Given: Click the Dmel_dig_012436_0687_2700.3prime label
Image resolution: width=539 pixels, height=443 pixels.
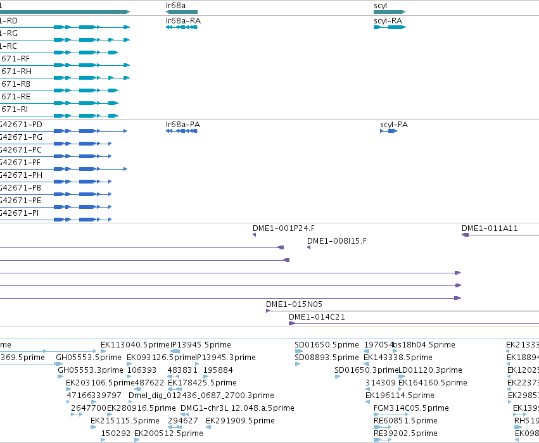Looking at the screenshot, I should click(x=201, y=396).
